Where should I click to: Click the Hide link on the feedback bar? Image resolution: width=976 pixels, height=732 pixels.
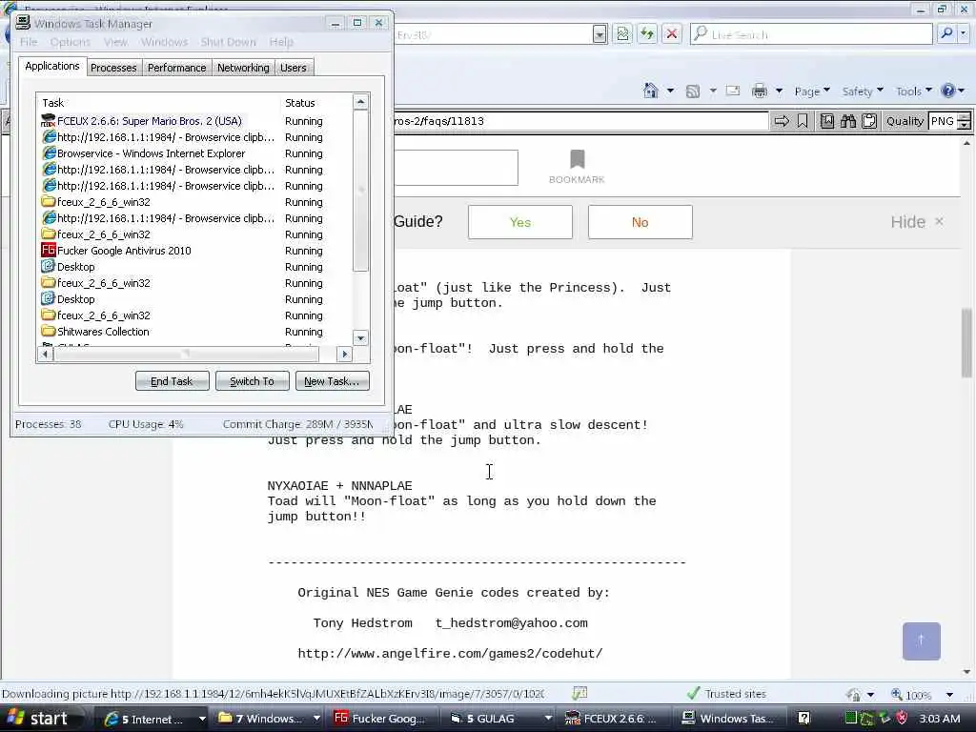tap(907, 221)
